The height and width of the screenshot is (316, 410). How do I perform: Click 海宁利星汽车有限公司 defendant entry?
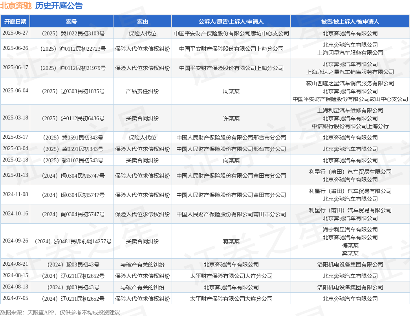coord(350,230)
